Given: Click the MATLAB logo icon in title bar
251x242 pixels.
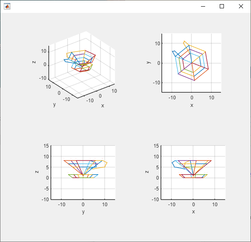Looking at the screenshot, I should point(7,6).
